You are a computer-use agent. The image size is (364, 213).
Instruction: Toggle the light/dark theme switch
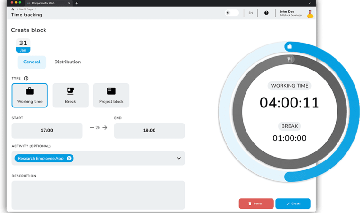232,13
